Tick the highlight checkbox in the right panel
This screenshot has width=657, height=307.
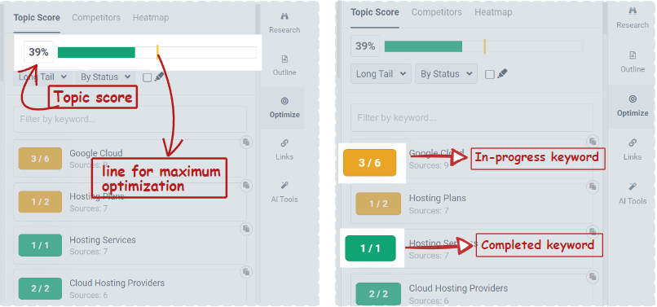pyautogui.click(x=490, y=75)
